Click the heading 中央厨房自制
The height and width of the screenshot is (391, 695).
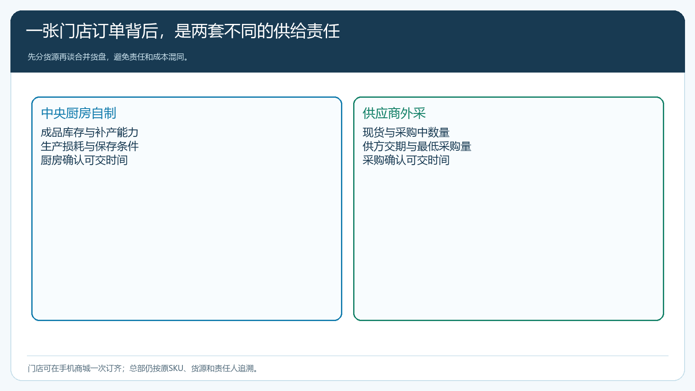pyautogui.click(x=79, y=113)
